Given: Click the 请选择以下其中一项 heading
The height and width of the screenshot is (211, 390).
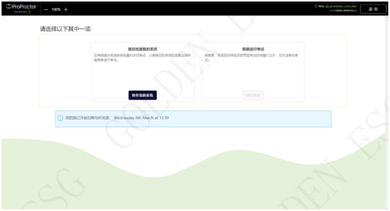Looking at the screenshot, I should tap(65, 29).
